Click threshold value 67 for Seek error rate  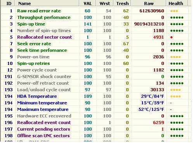[x=126, y=44]
